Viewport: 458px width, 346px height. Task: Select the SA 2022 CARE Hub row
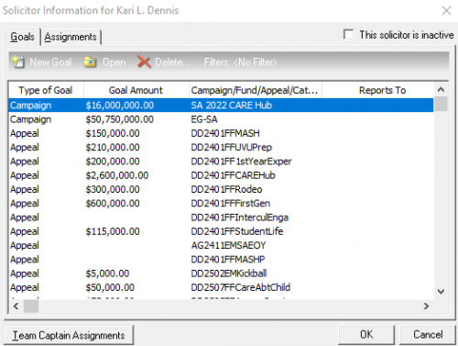(x=221, y=106)
